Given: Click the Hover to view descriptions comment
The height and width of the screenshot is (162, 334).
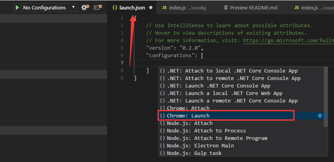Looking at the screenshot, I should click(226, 33).
